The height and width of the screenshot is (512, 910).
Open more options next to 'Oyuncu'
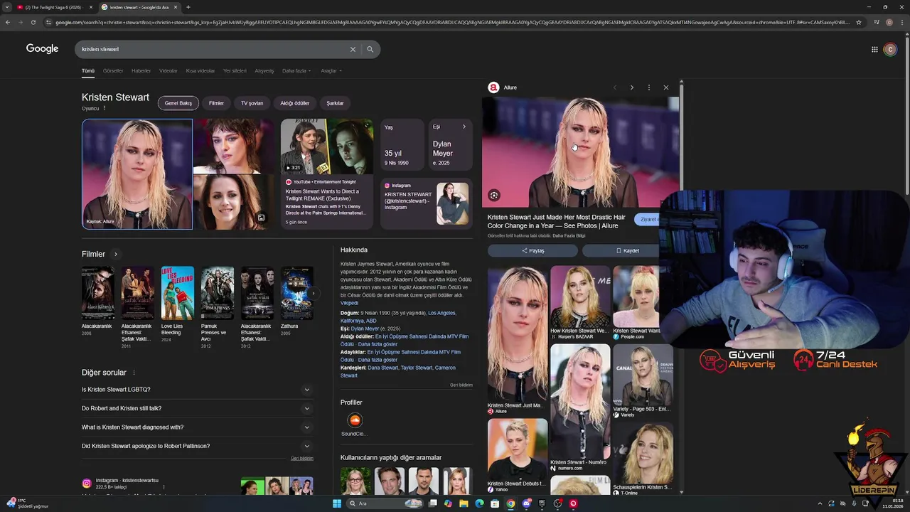coord(105,108)
